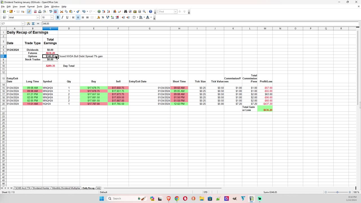The height and width of the screenshot is (203, 361).
Task: Go to last sheet navigation button
Action: click(x=11, y=188)
